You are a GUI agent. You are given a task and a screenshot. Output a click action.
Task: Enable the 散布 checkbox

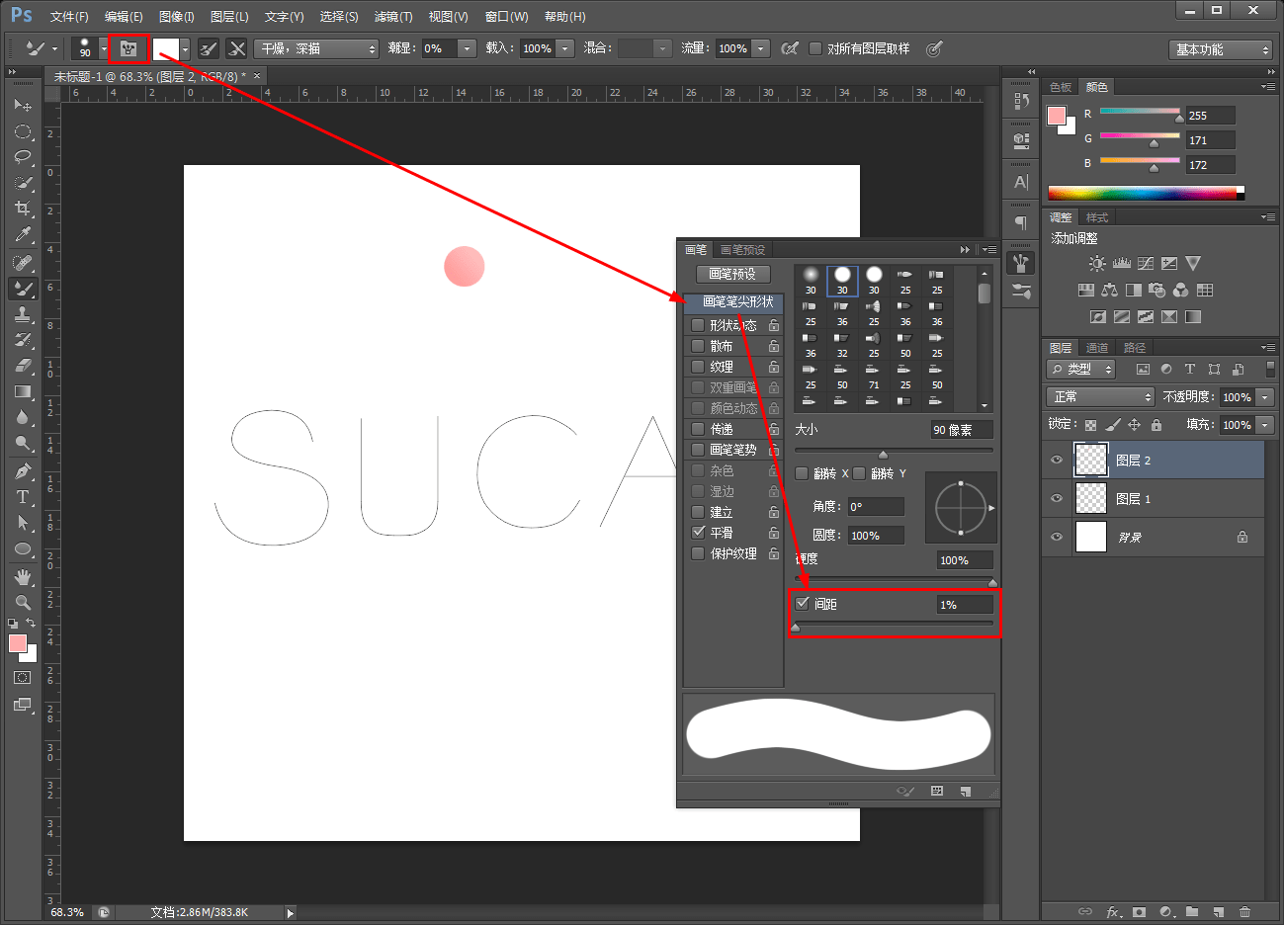[698, 346]
